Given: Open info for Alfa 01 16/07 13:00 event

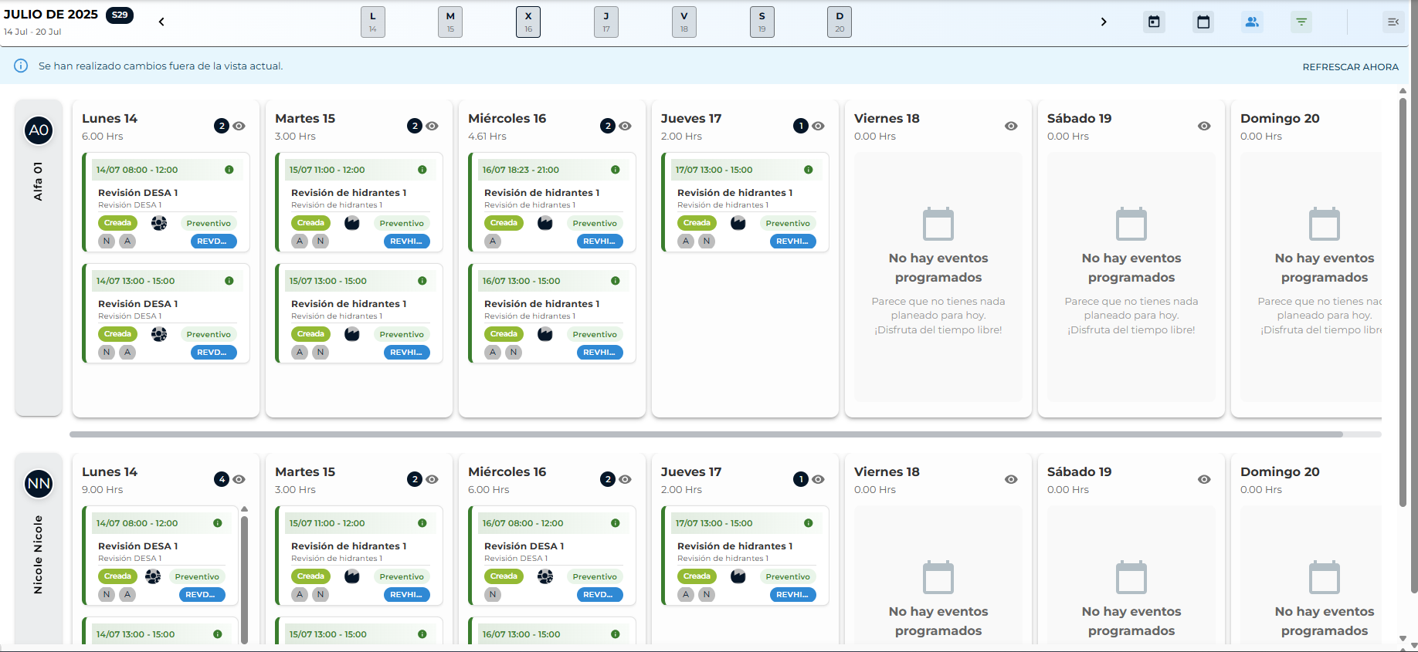Looking at the screenshot, I should (616, 281).
